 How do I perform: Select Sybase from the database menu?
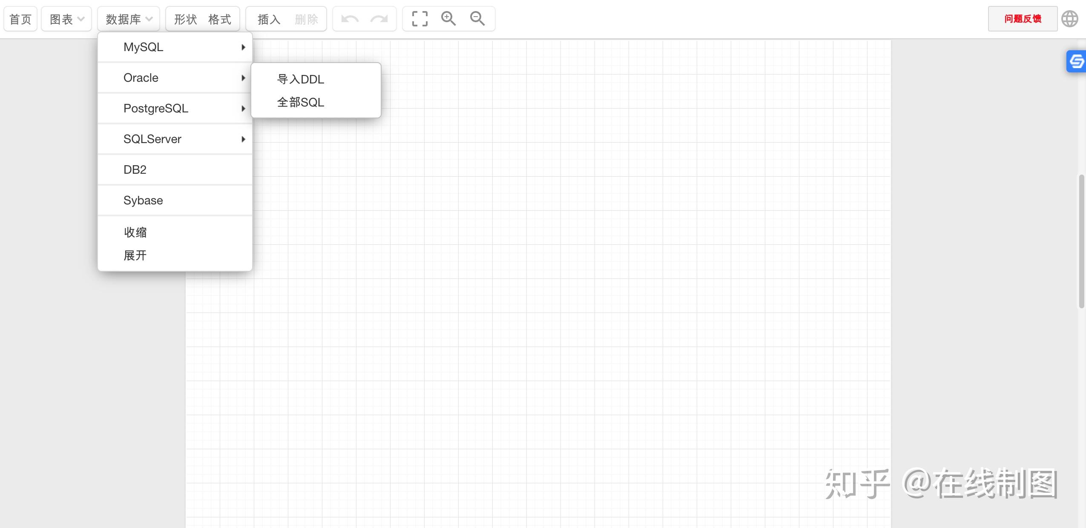pos(143,200)
